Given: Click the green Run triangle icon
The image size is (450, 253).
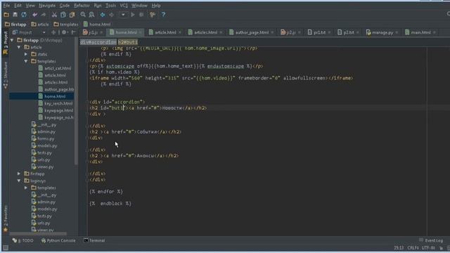Looking at the screenshot, I should point(133,14).
